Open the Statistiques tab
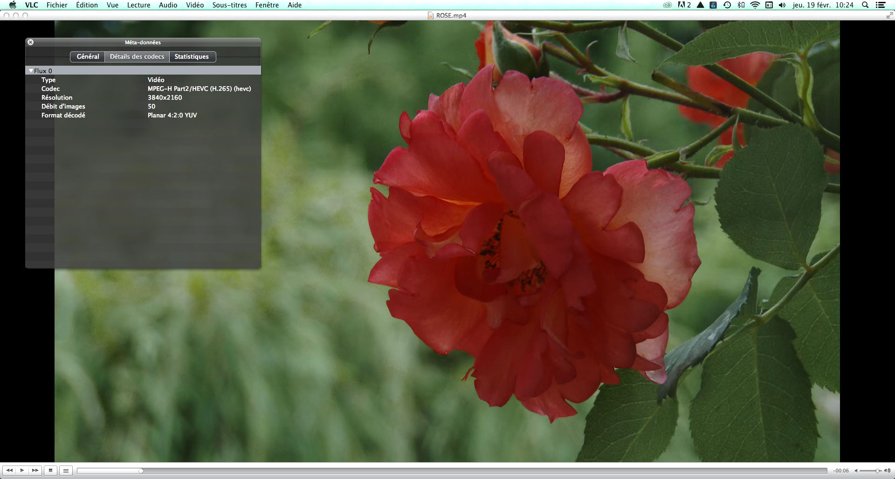 pyautogui.click(x=192, y=56)
